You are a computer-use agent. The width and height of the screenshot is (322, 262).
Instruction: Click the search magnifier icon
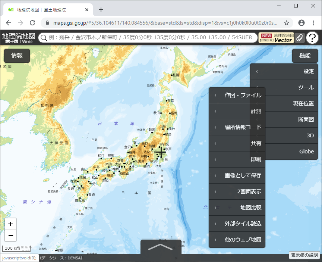44,38
